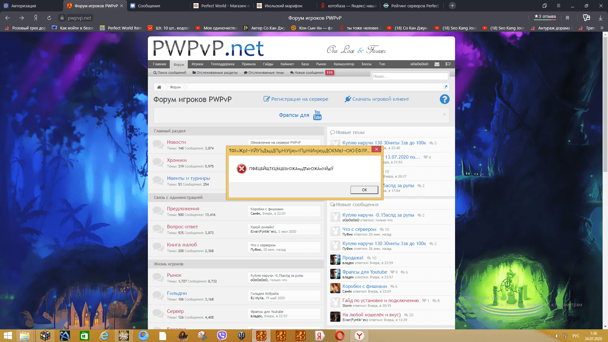Open the oOoOoOoO user account menu

coord(419,64)
